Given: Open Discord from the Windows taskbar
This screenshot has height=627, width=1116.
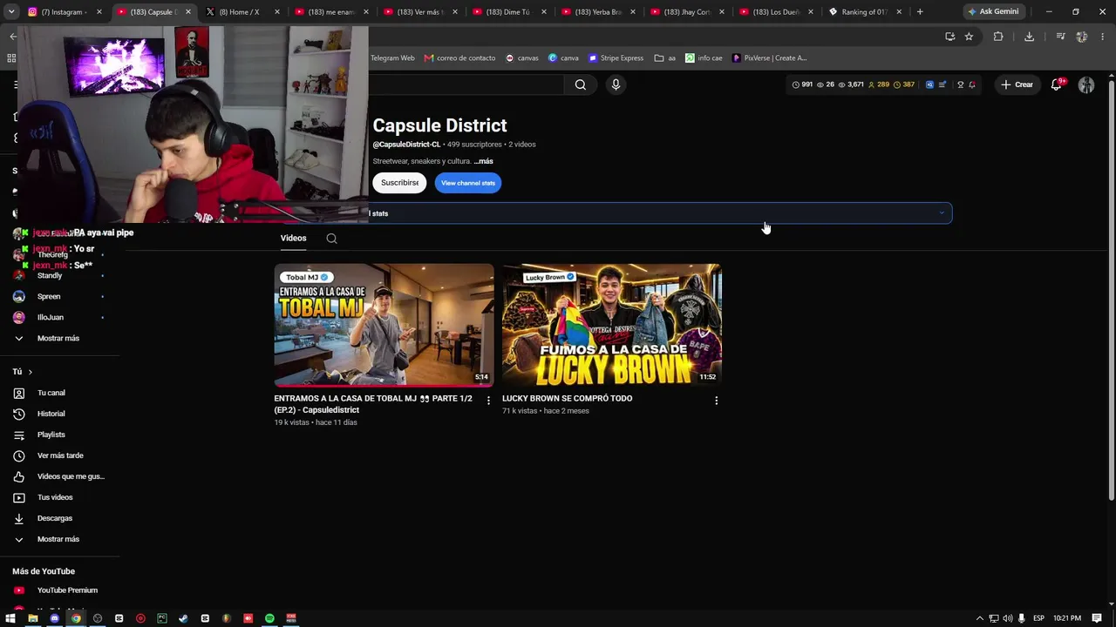Looking at the screenshot, I should tap(54, 618).
